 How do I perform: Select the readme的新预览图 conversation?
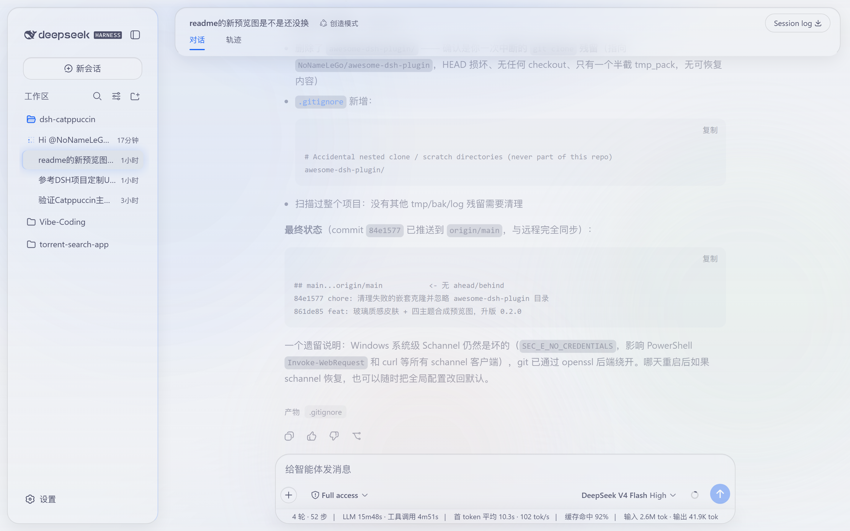[83, 160]
